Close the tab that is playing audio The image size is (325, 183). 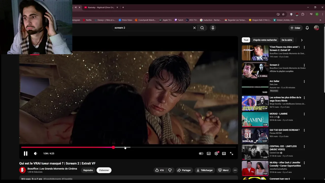[79, 7]
